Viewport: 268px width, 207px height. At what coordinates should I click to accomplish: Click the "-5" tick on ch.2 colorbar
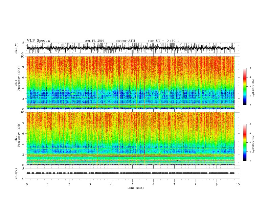[250, 142]
